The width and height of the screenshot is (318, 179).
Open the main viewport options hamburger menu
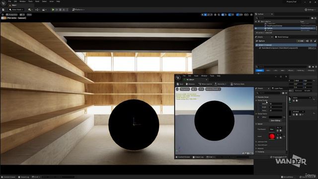(x=2, y=14)
